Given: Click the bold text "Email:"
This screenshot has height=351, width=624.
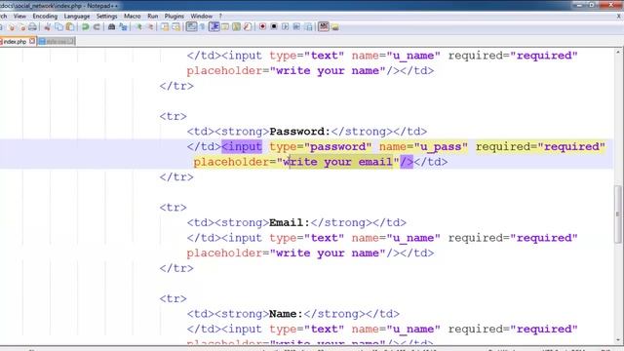Looking at the screenshot, I should [x=290, y=223].
